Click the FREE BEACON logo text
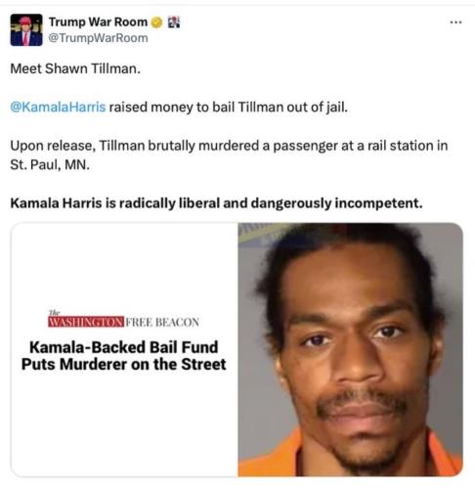 pos(162,322)
